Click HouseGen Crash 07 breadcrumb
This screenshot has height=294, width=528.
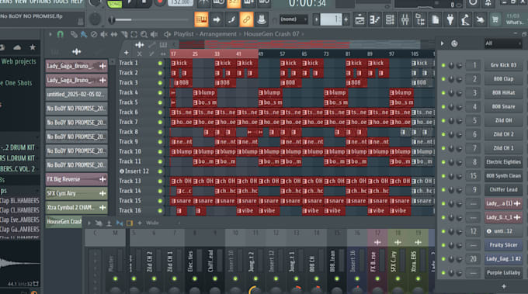[272, 34]
